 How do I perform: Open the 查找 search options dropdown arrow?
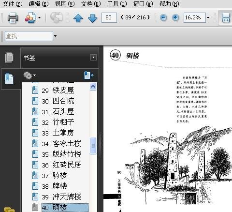pos(55,36)
